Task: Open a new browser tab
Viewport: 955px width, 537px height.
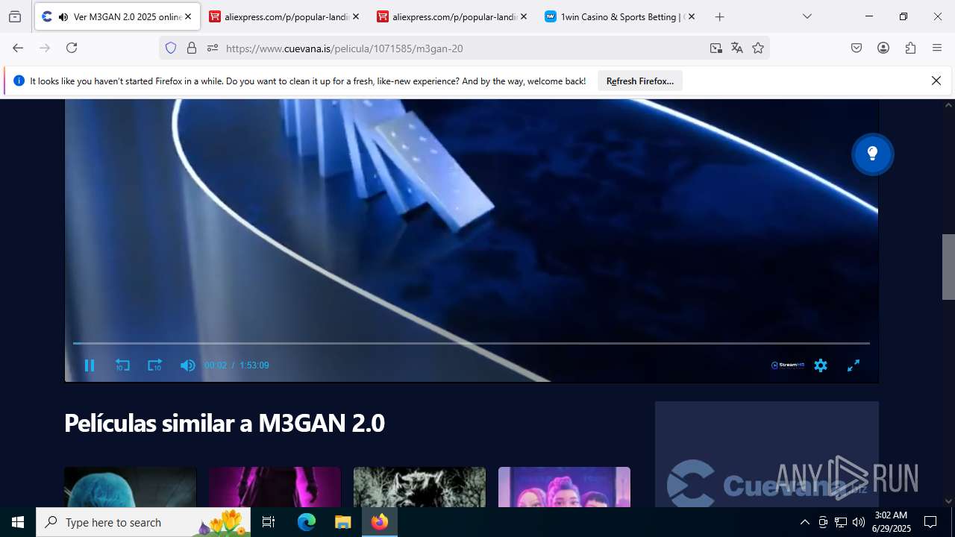Action: coord(719,16)
